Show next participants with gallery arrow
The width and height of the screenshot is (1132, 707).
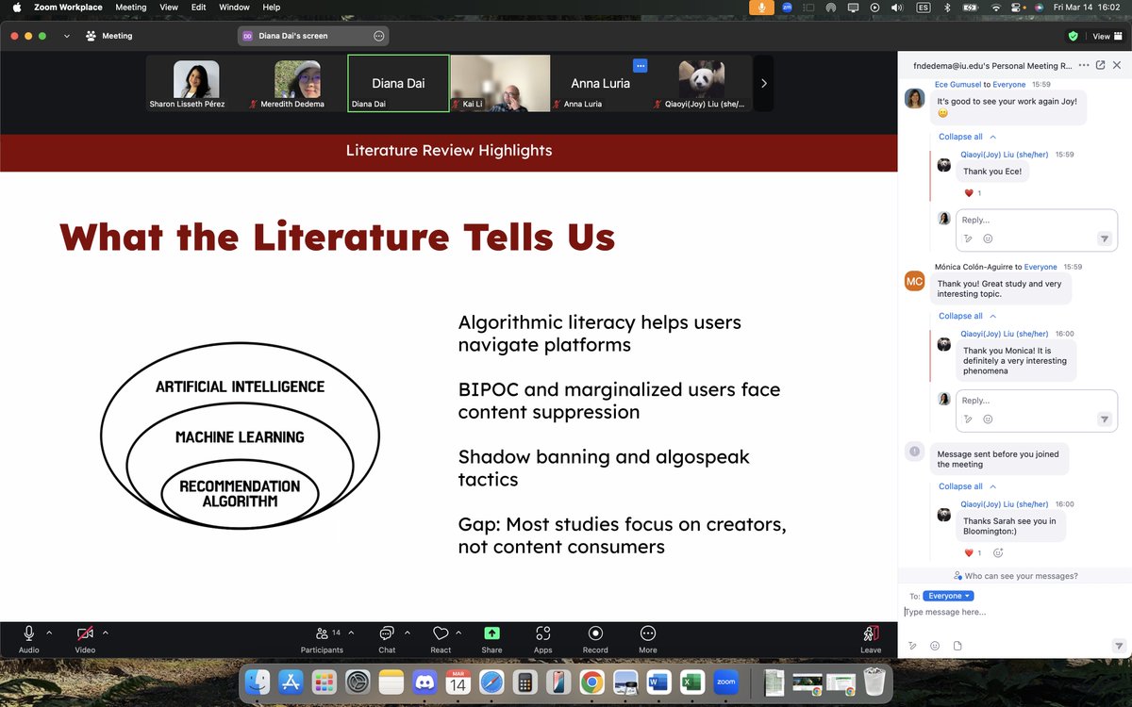coord(763,83)
